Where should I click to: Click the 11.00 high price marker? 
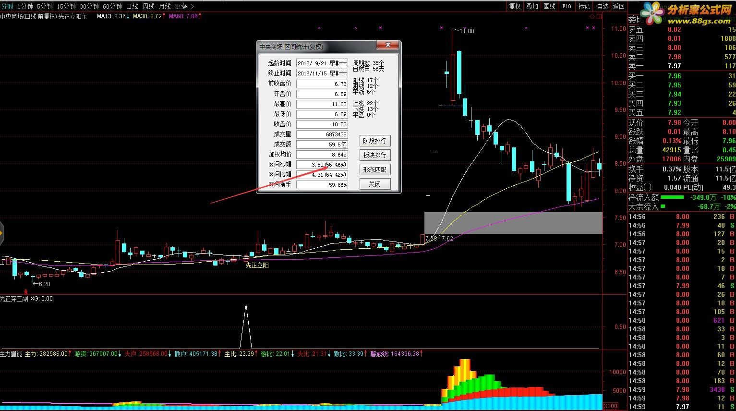pos(467,31)
